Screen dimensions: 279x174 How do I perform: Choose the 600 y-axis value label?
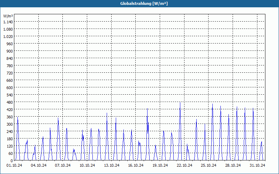click(x=10, y=88)
